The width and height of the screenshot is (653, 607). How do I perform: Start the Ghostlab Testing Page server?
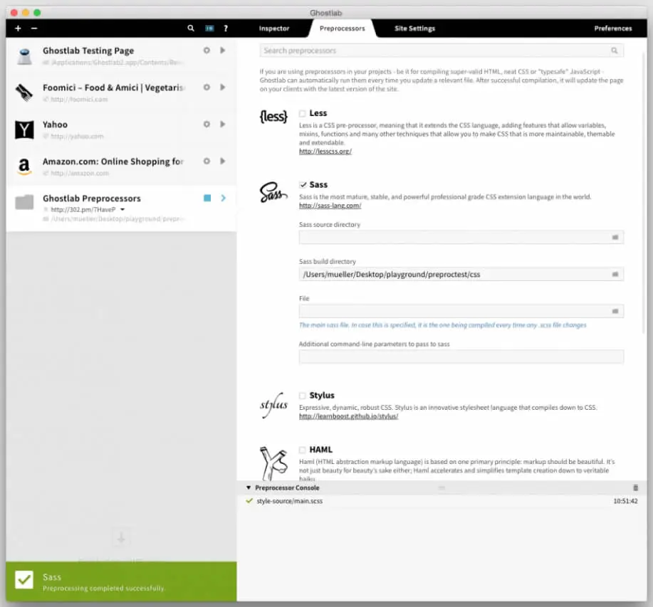[223, 51]
